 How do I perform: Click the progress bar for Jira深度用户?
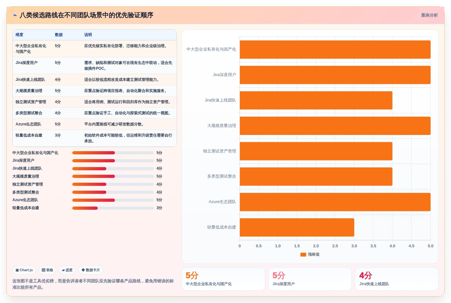[113, 161]
